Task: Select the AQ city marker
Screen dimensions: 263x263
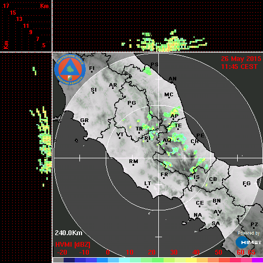Action: (166, 144)
